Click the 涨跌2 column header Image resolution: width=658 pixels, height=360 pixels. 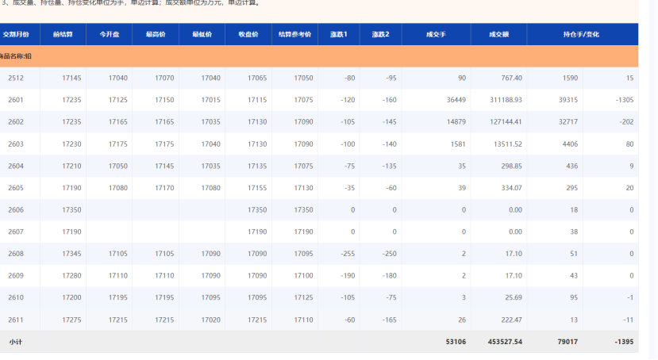coord(380,35)
